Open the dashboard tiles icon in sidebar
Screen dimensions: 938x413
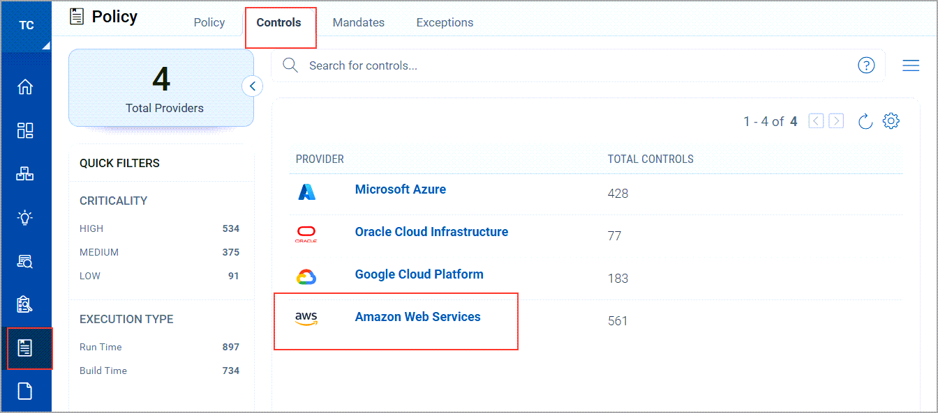[x=25, y=130]
